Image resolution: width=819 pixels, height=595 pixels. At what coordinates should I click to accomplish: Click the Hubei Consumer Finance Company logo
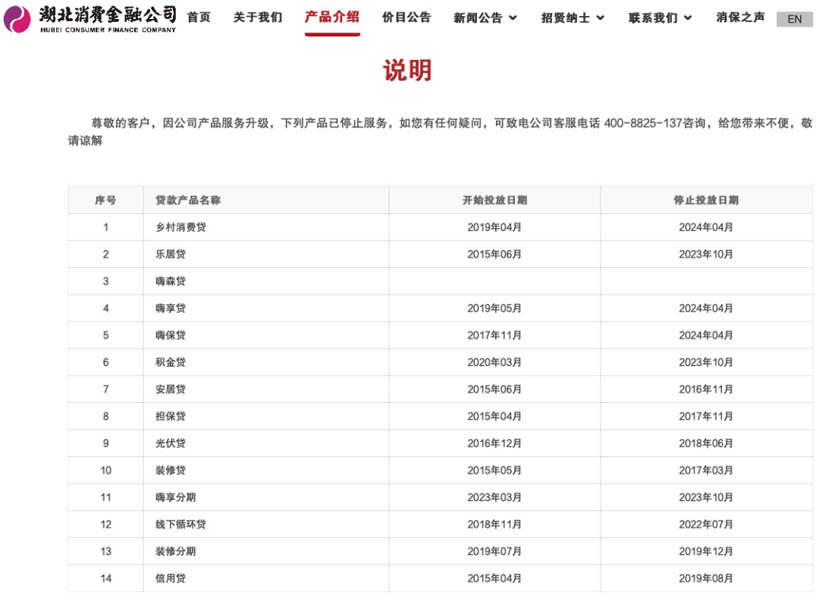coord(89,19)
